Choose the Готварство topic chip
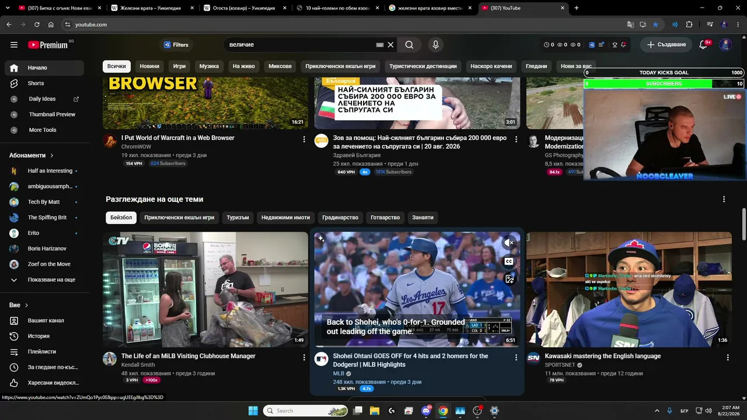This screenshot has width=747, height=420. 385,218
